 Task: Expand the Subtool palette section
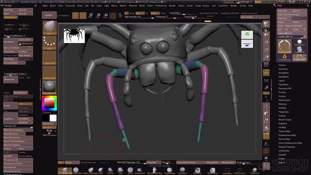coord(282,65)
